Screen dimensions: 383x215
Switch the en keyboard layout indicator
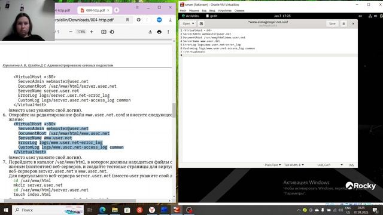[360, 16]
